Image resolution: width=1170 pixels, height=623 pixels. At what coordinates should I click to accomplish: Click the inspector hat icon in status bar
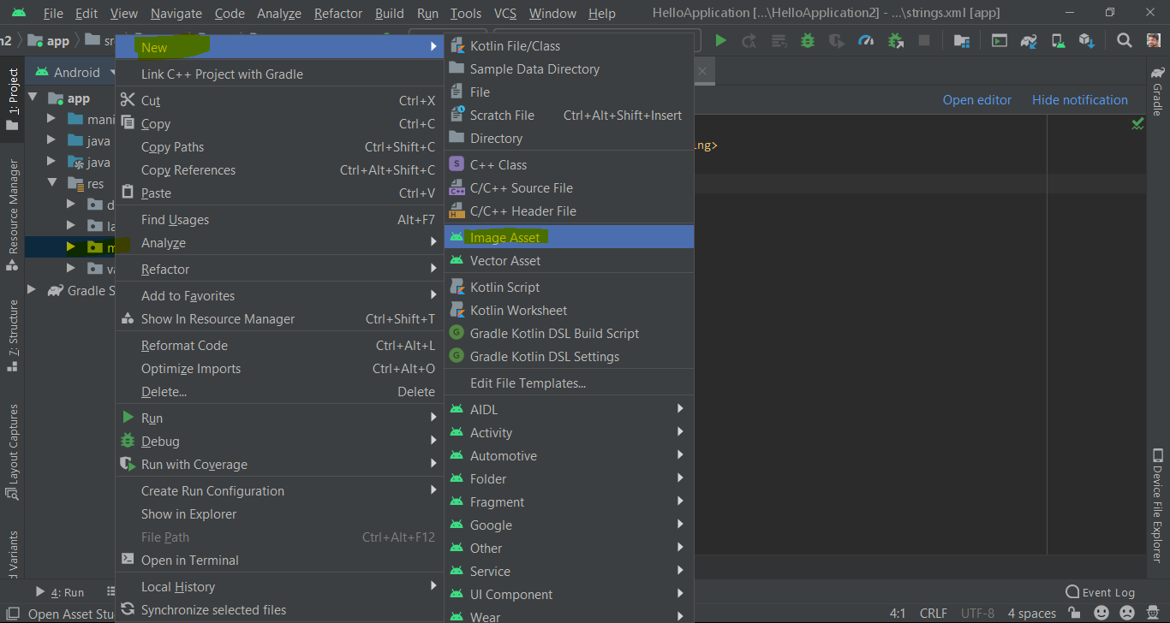click(x=1154, y=614)
